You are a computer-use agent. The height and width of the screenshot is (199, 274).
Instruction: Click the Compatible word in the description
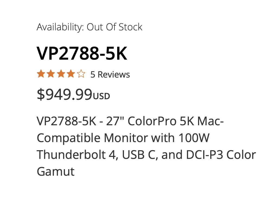tap(68, 138)
